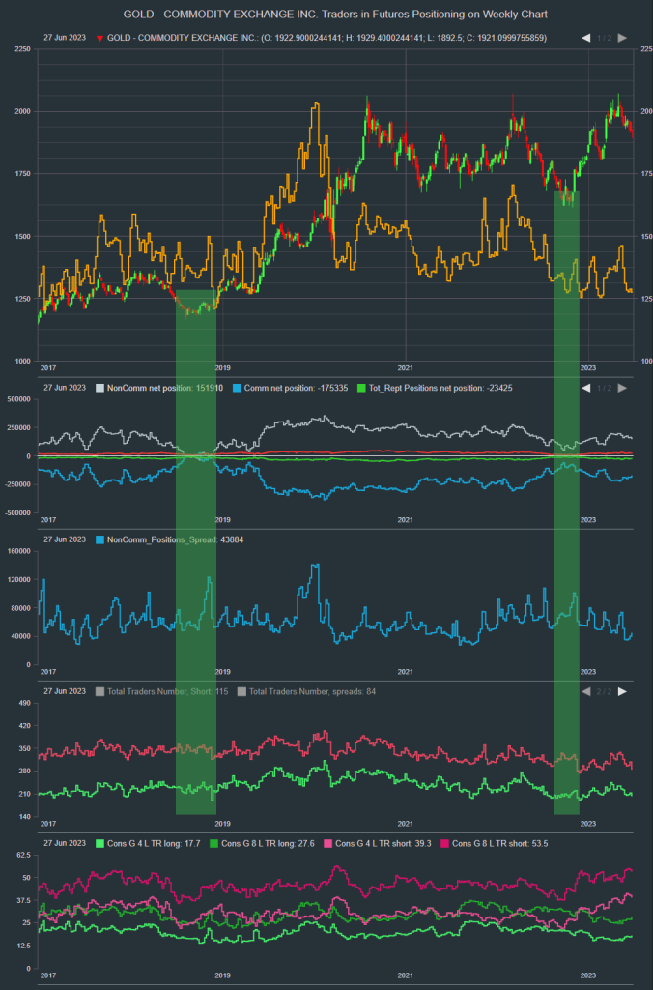Toggle Cons G 8 L TR long series
Viewport: 653px width, 990px height.
(214, 844)
